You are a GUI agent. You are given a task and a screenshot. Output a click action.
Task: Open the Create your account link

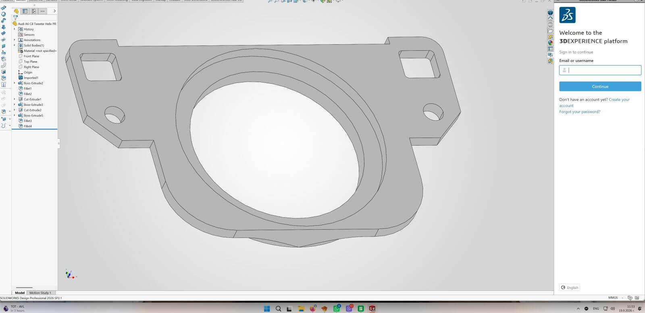tap(595, 103)
